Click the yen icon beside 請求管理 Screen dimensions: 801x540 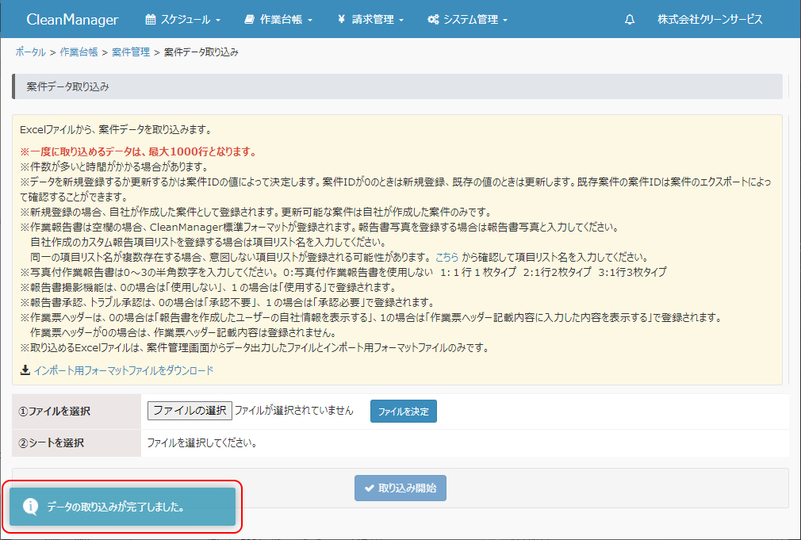[340, 19]
